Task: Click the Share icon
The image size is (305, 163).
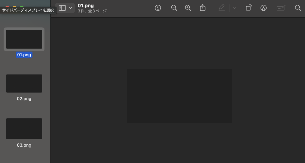Action: [203, 8]
